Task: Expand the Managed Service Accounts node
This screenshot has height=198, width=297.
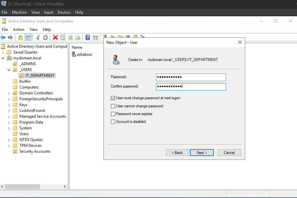Action: pyautogui.click(x=9, y=117)
